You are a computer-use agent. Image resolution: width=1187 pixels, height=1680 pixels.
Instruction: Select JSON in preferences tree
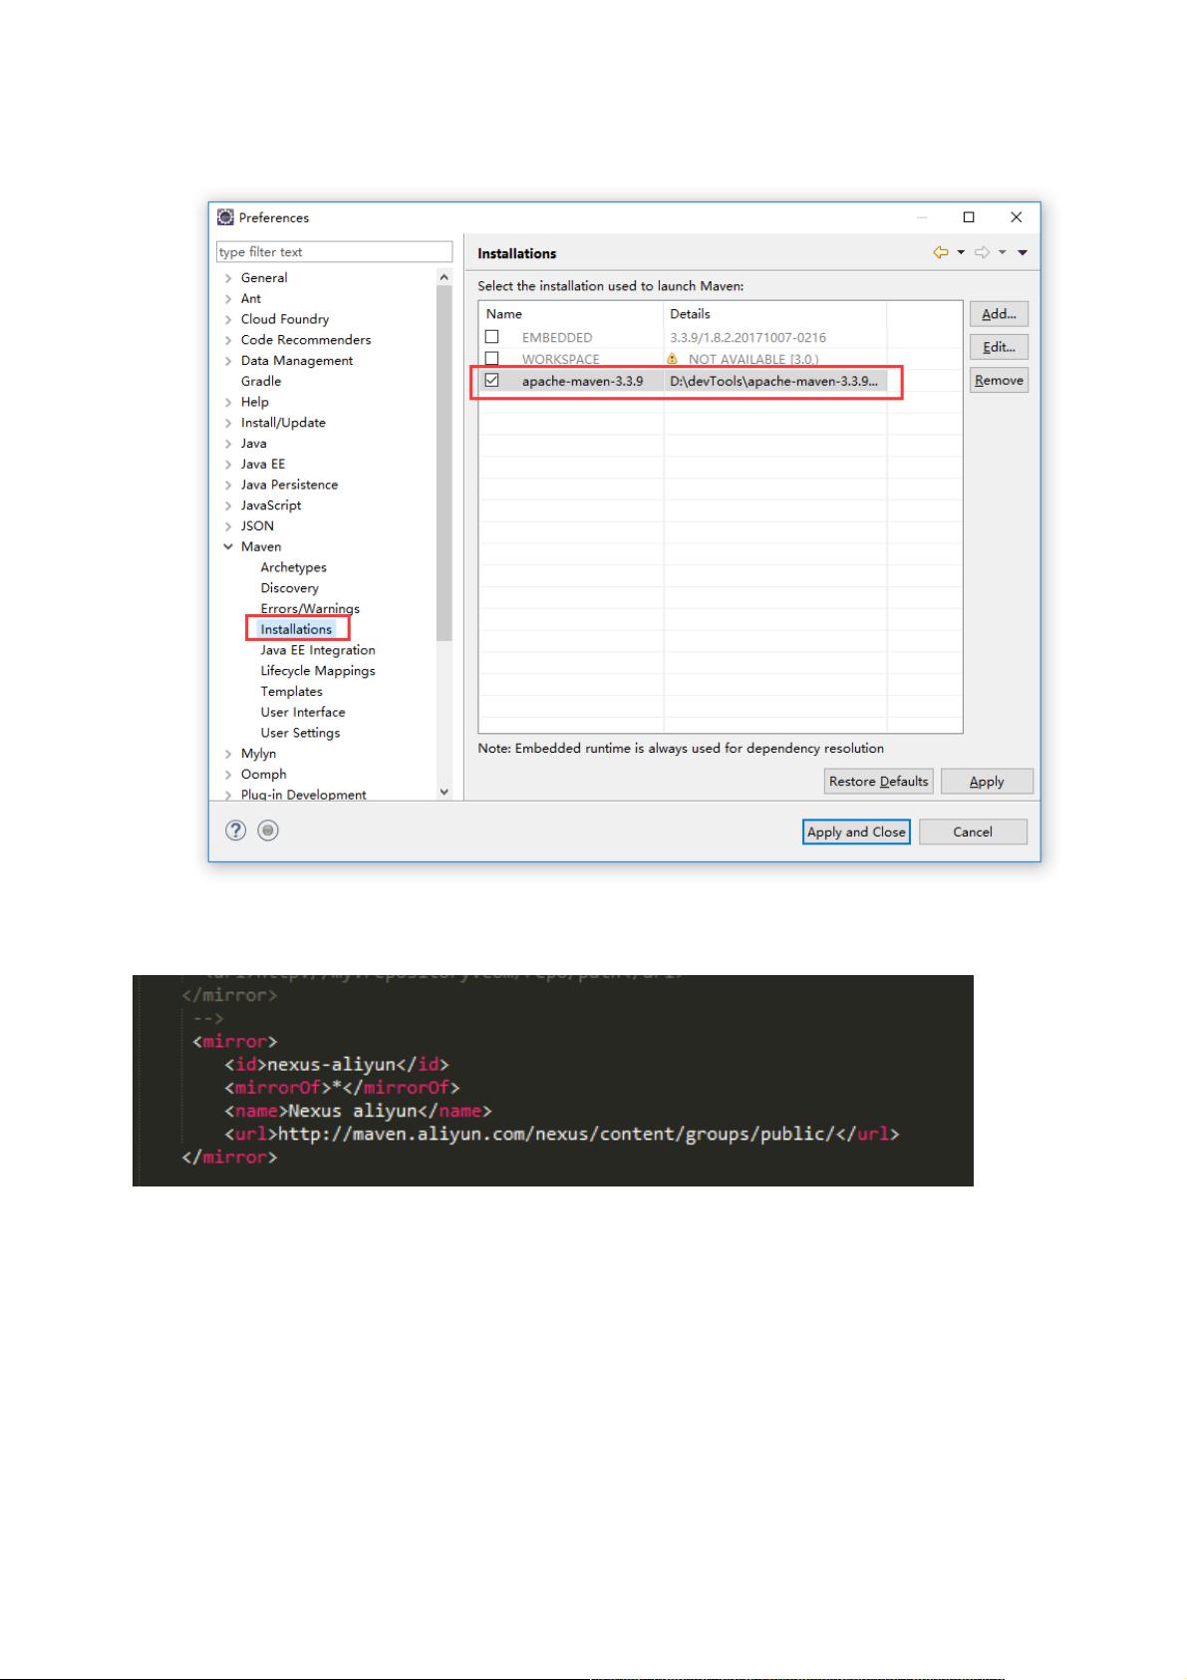click(257, 525)
